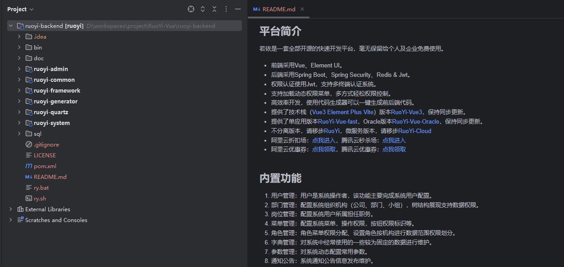The width and height of the screenshot is (564, 267).
Task: Expand the ruoyi-admin module
Action: click(19, 69)
